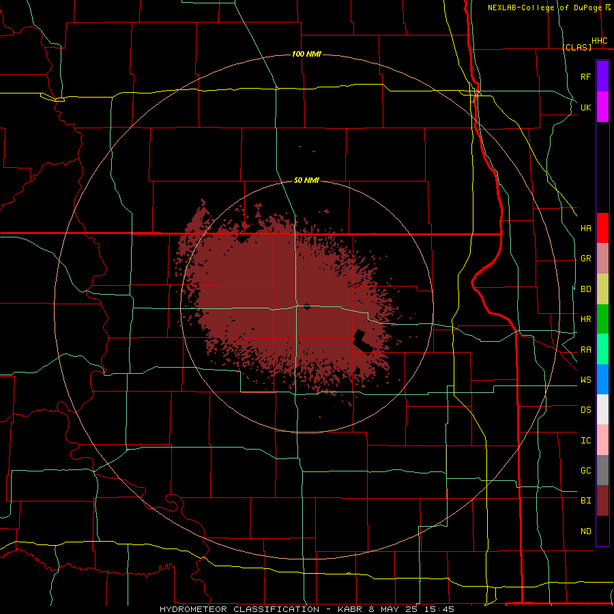Click the IC legend label
The width and height of the screenshot is (614, 614).
click(585, 441)
